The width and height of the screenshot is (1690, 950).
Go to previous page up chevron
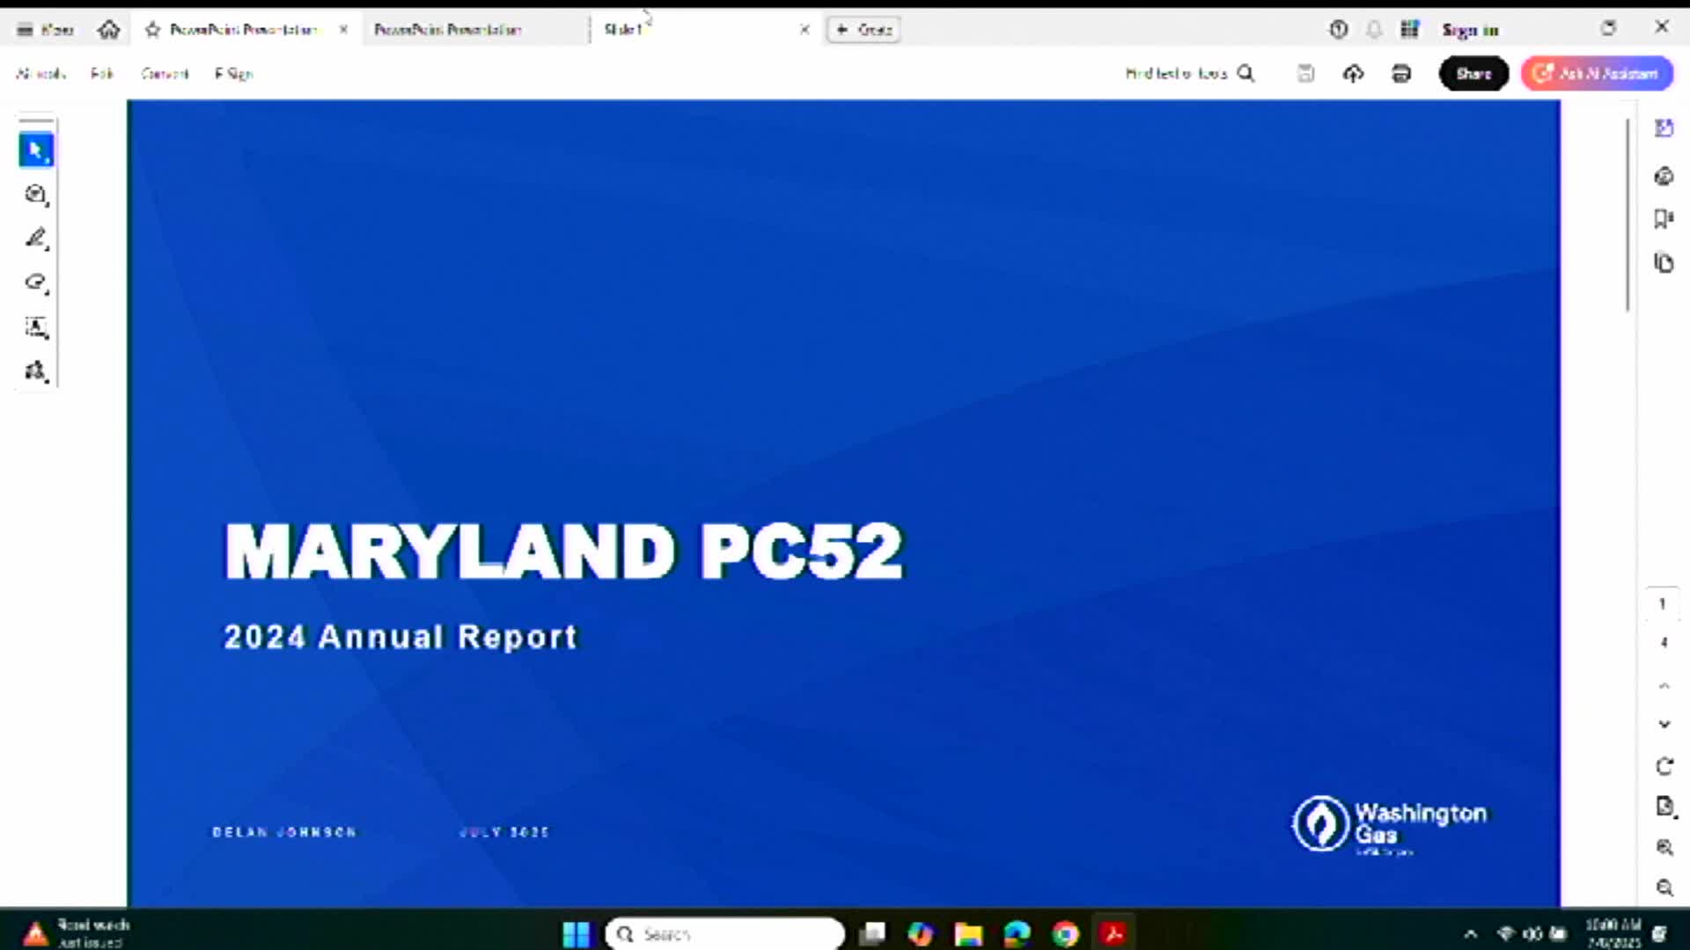pos(1664,686)
